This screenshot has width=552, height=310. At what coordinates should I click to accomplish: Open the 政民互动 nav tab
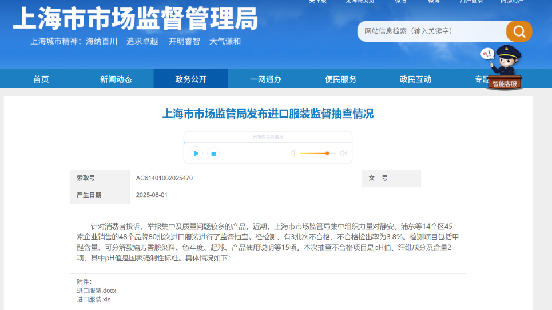[416, 79]
